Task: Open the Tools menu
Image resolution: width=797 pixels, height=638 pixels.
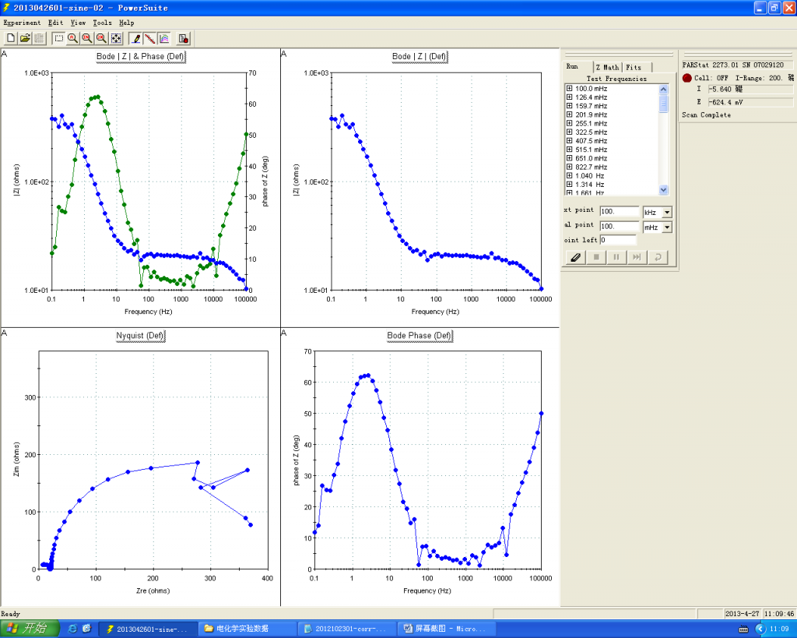Action: coord(102,23)
